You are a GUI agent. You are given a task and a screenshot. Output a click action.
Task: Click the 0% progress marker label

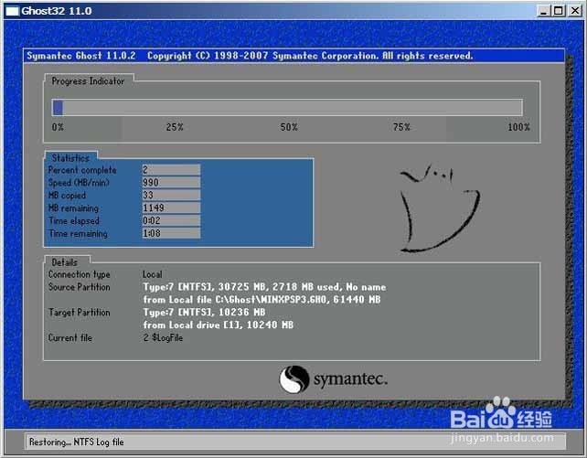pos(58,127)
